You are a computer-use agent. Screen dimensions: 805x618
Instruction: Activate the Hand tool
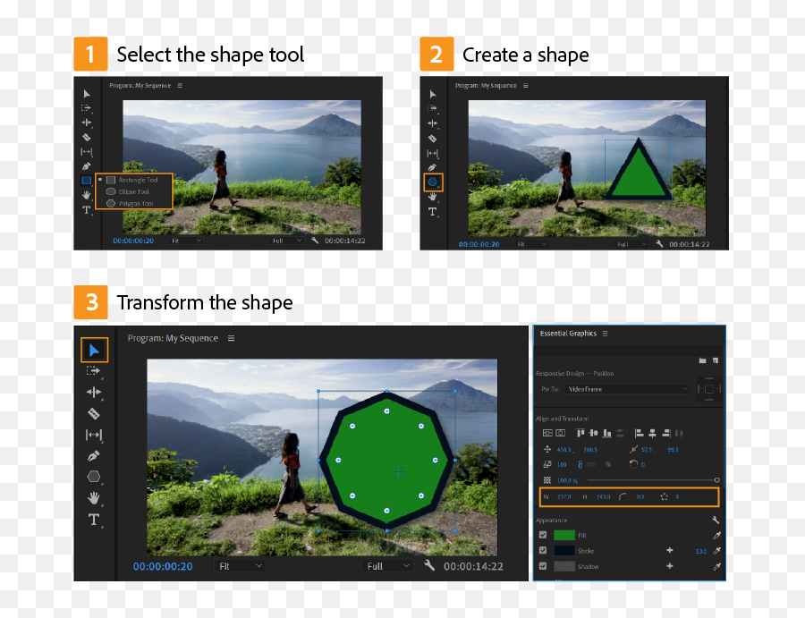pyautogui.click(x=94, y=498)
